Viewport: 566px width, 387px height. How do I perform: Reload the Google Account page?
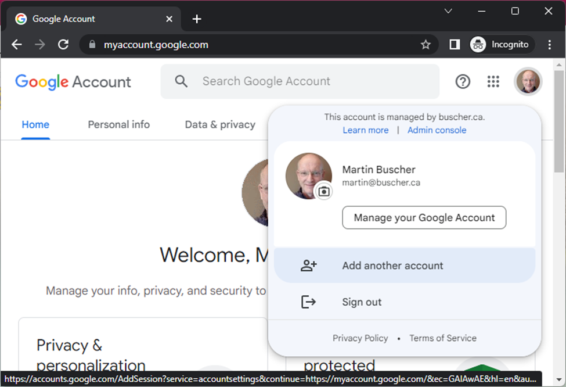point(63,44)
